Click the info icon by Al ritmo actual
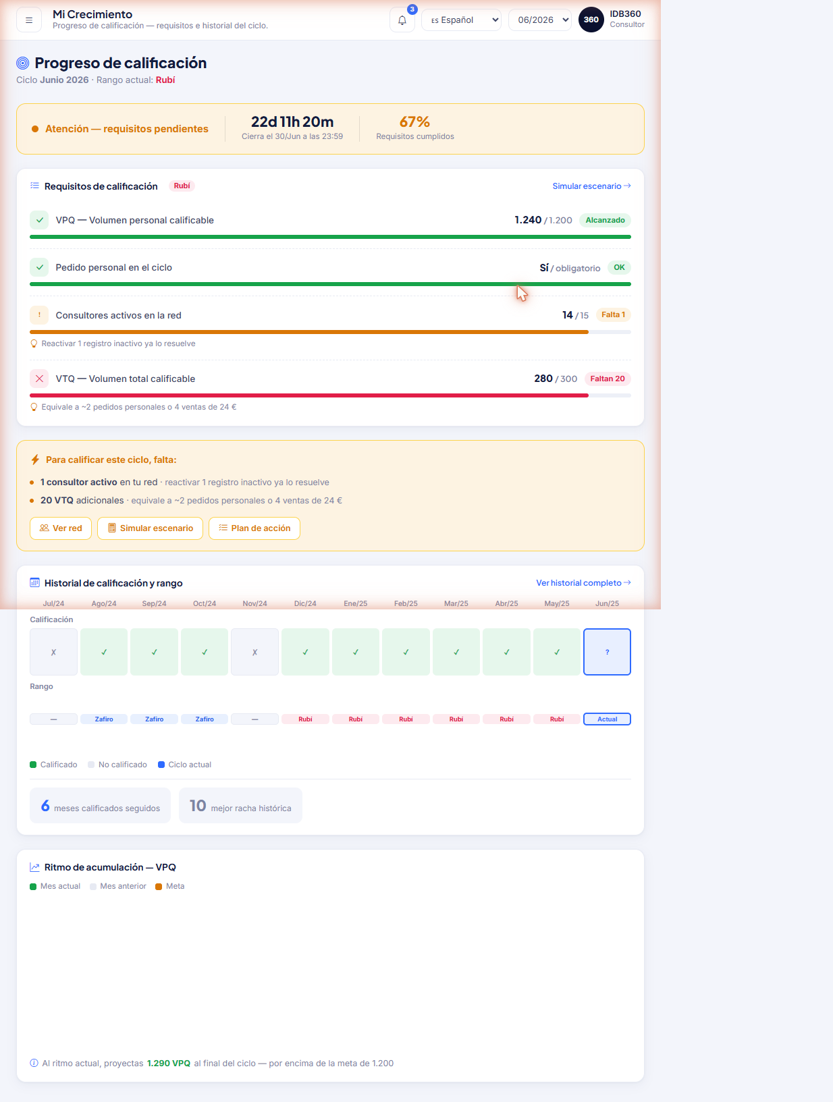This screenshot has height=1102, width=833. tap(34, 1063)
